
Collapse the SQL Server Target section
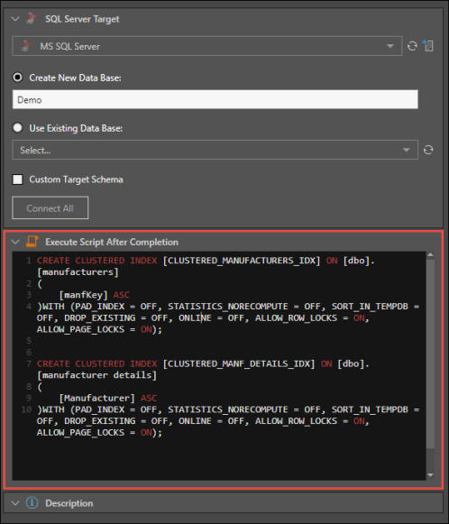point(15,19)
